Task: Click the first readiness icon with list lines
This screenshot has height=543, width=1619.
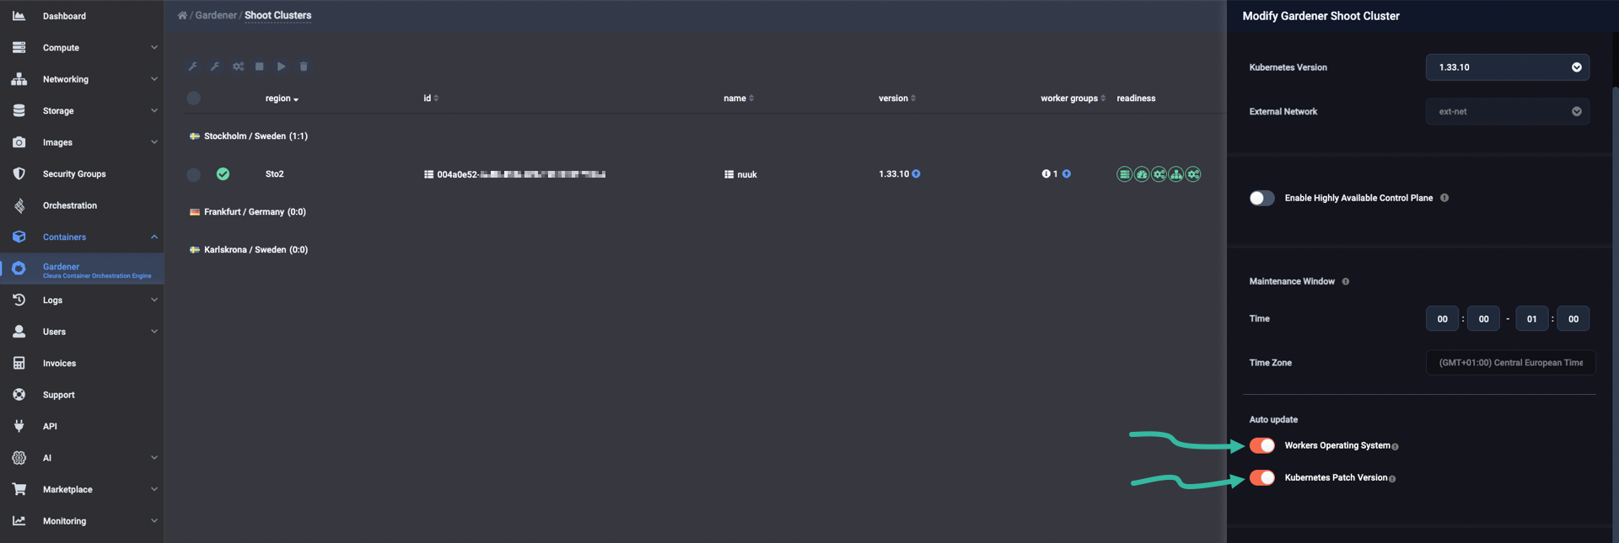Action: tap(1124, 174)
